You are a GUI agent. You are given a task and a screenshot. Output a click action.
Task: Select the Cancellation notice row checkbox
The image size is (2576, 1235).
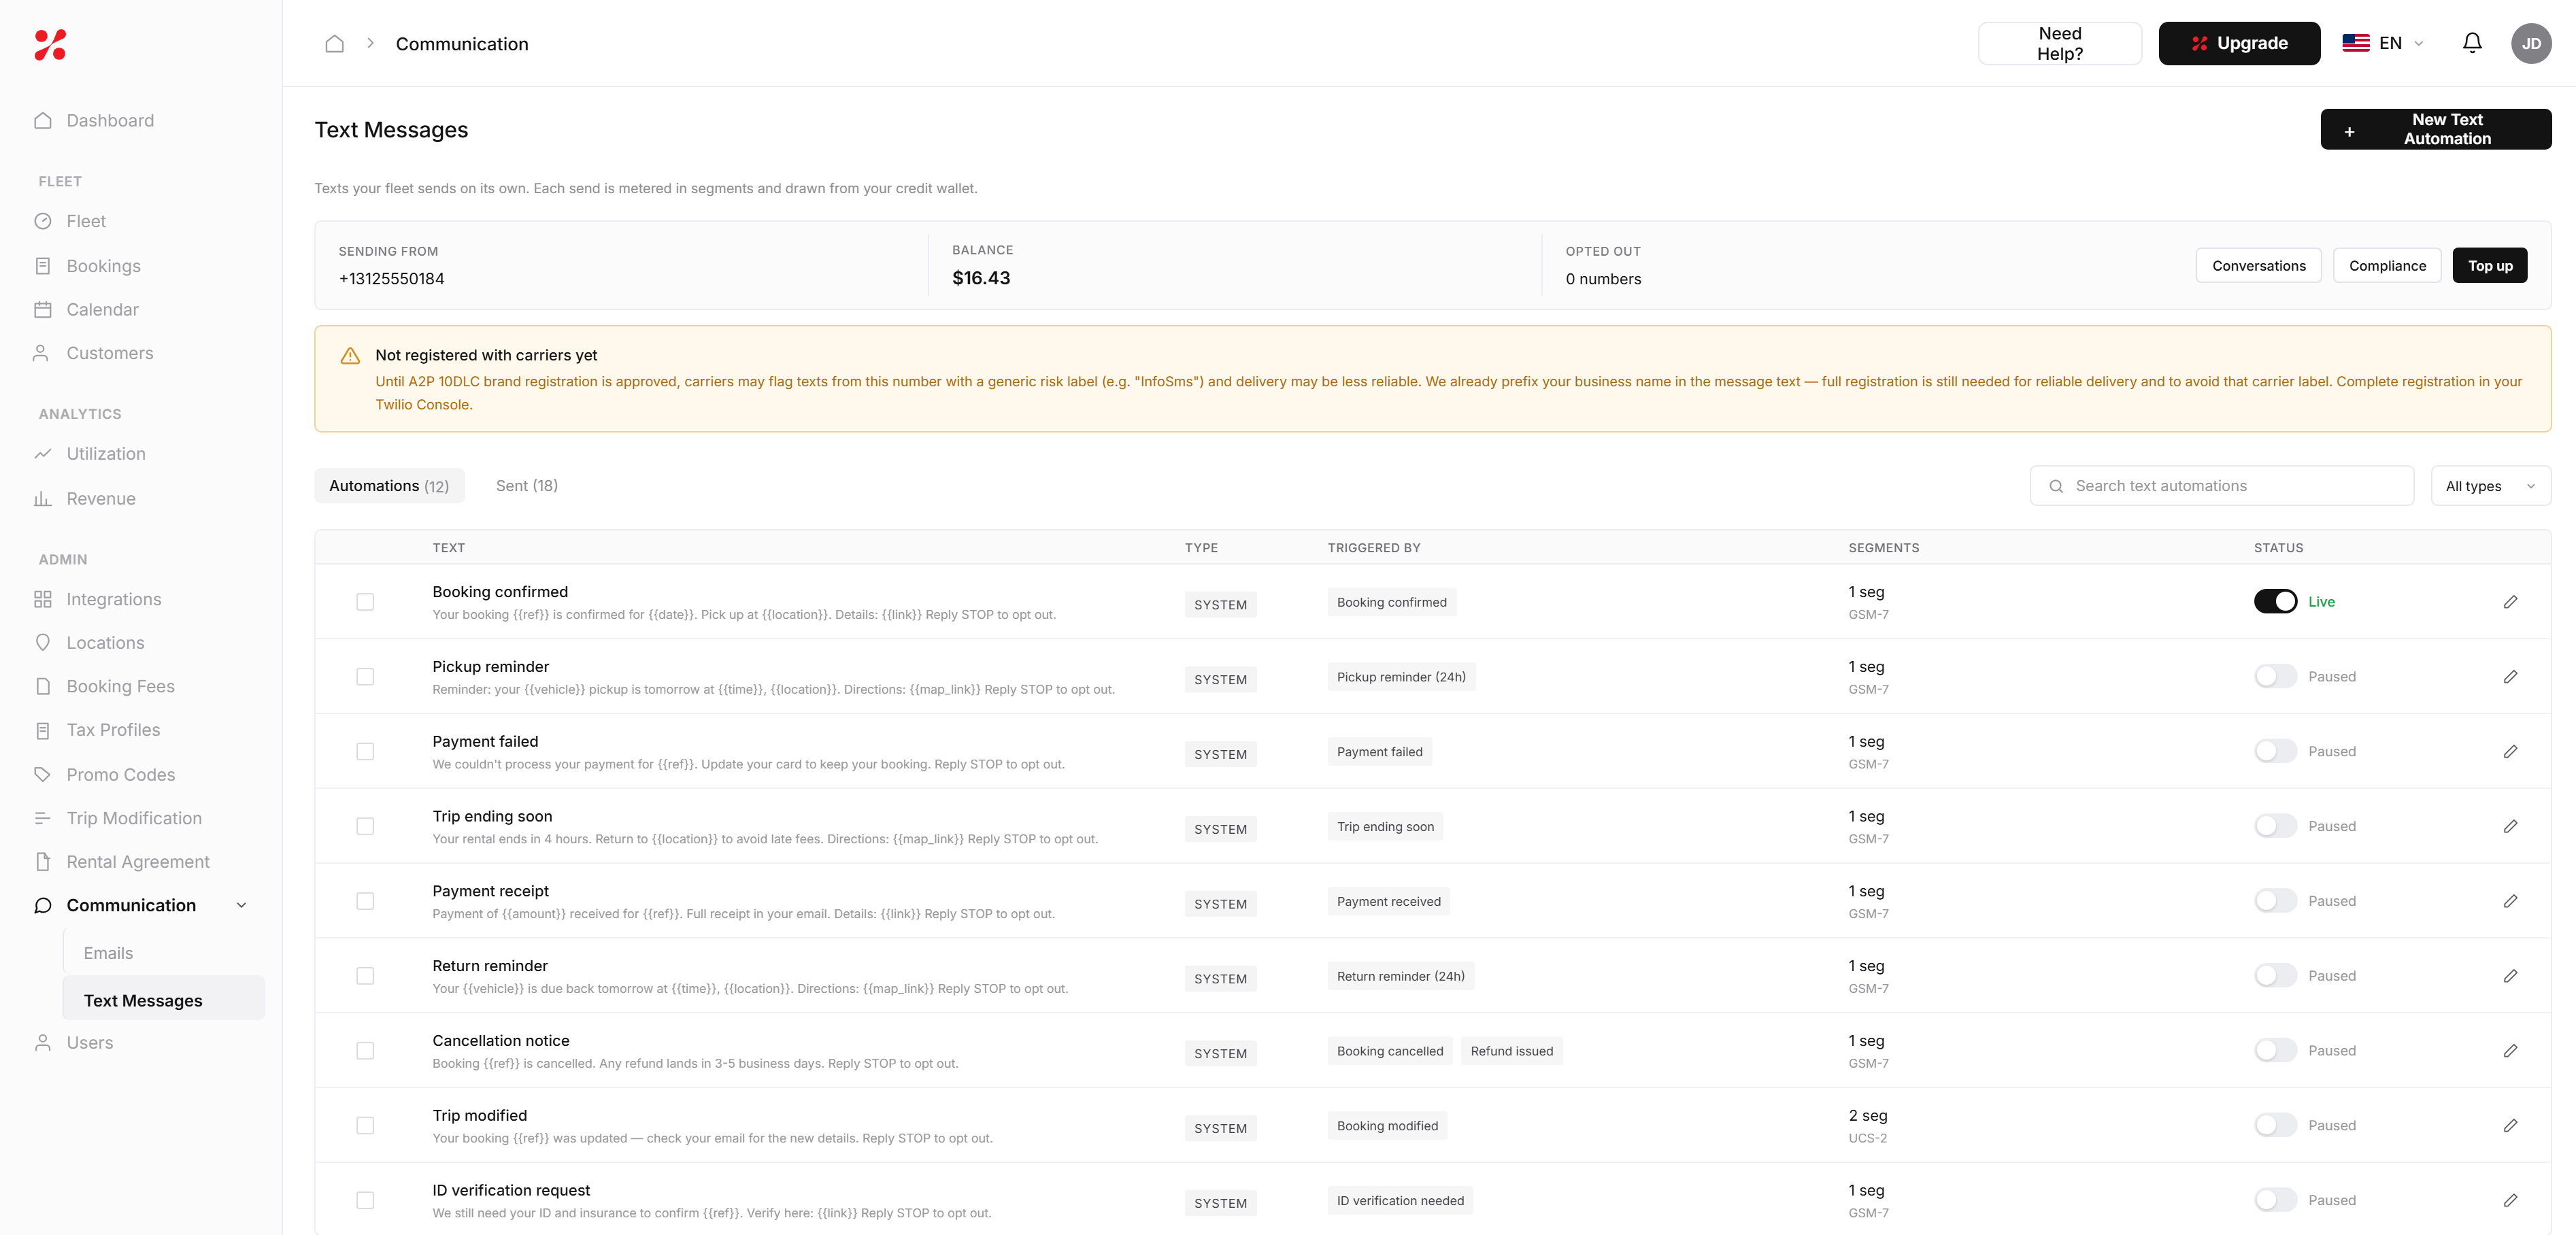coord(365,1051)
